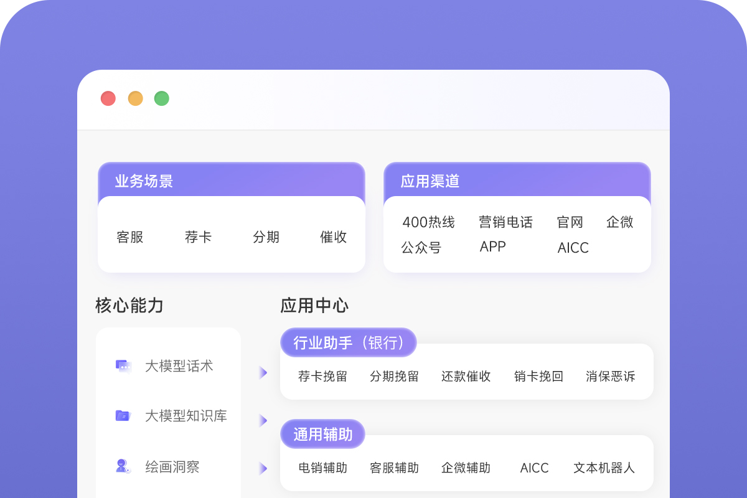Click the 400热线 channel entry
Screen dimensions: 747x498
pos(430,222)
